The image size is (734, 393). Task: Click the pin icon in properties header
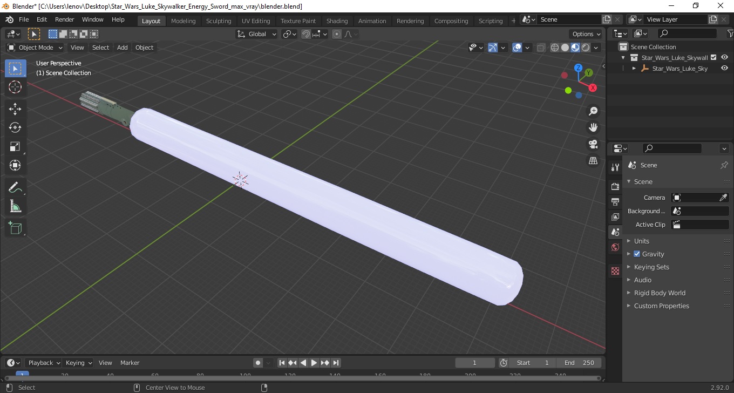[724, 165]
